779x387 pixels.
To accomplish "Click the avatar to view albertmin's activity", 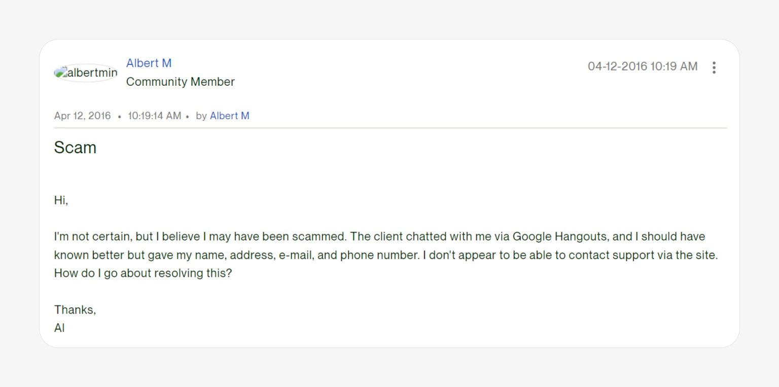I will coord(85,72).
